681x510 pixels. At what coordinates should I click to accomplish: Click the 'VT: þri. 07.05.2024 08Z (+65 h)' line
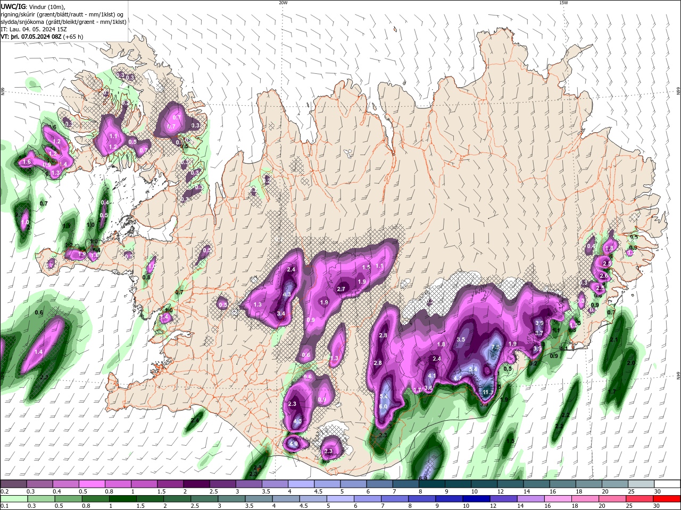click(42, 37)
